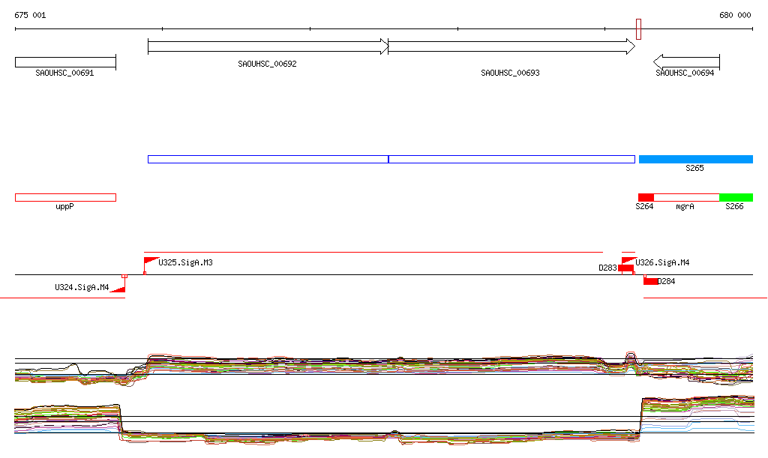768x458 pixels.
Task: Click the 680 000 end coordinate label
Action: pos(735,15)
